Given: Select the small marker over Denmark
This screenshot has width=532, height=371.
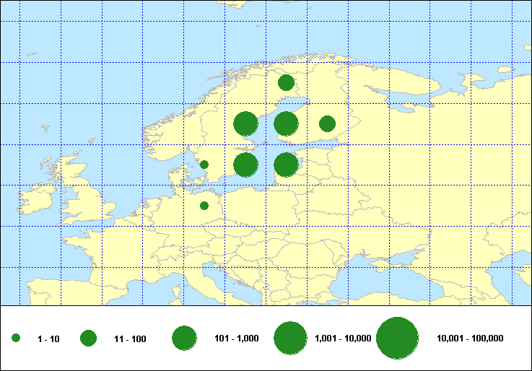Looking at the screenshot, I should tap(204, 165).
